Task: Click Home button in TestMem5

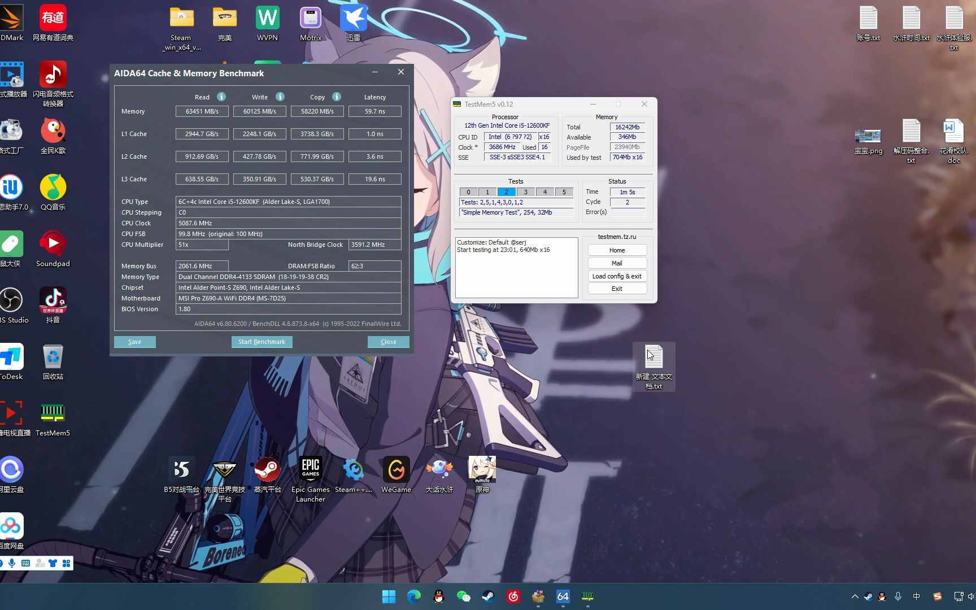Action: point(617,250)
